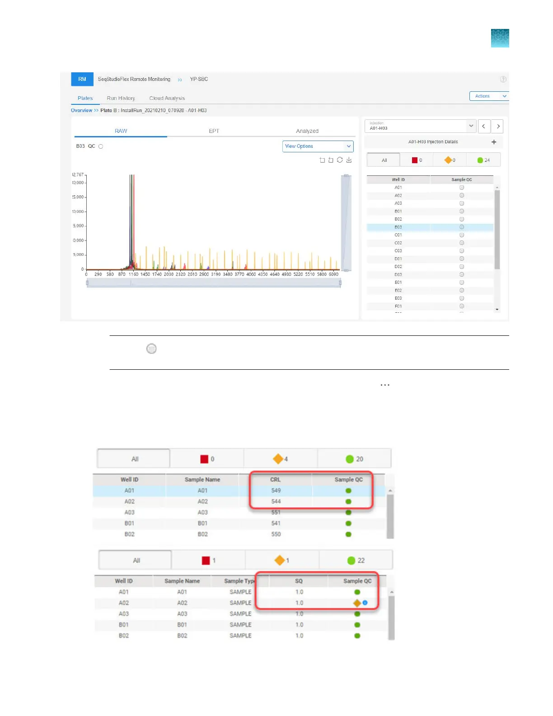Filter by red failed count 0 above CRL table
Screen dimensions: 553x716
pos(207,459)
